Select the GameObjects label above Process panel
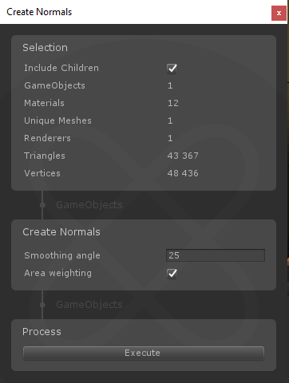 point(89,305)
